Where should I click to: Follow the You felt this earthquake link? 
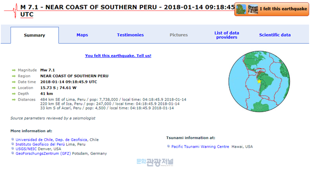click(x=118, y=56)
